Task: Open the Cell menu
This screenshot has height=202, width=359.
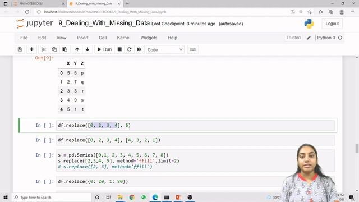Action: coord(103,38)
